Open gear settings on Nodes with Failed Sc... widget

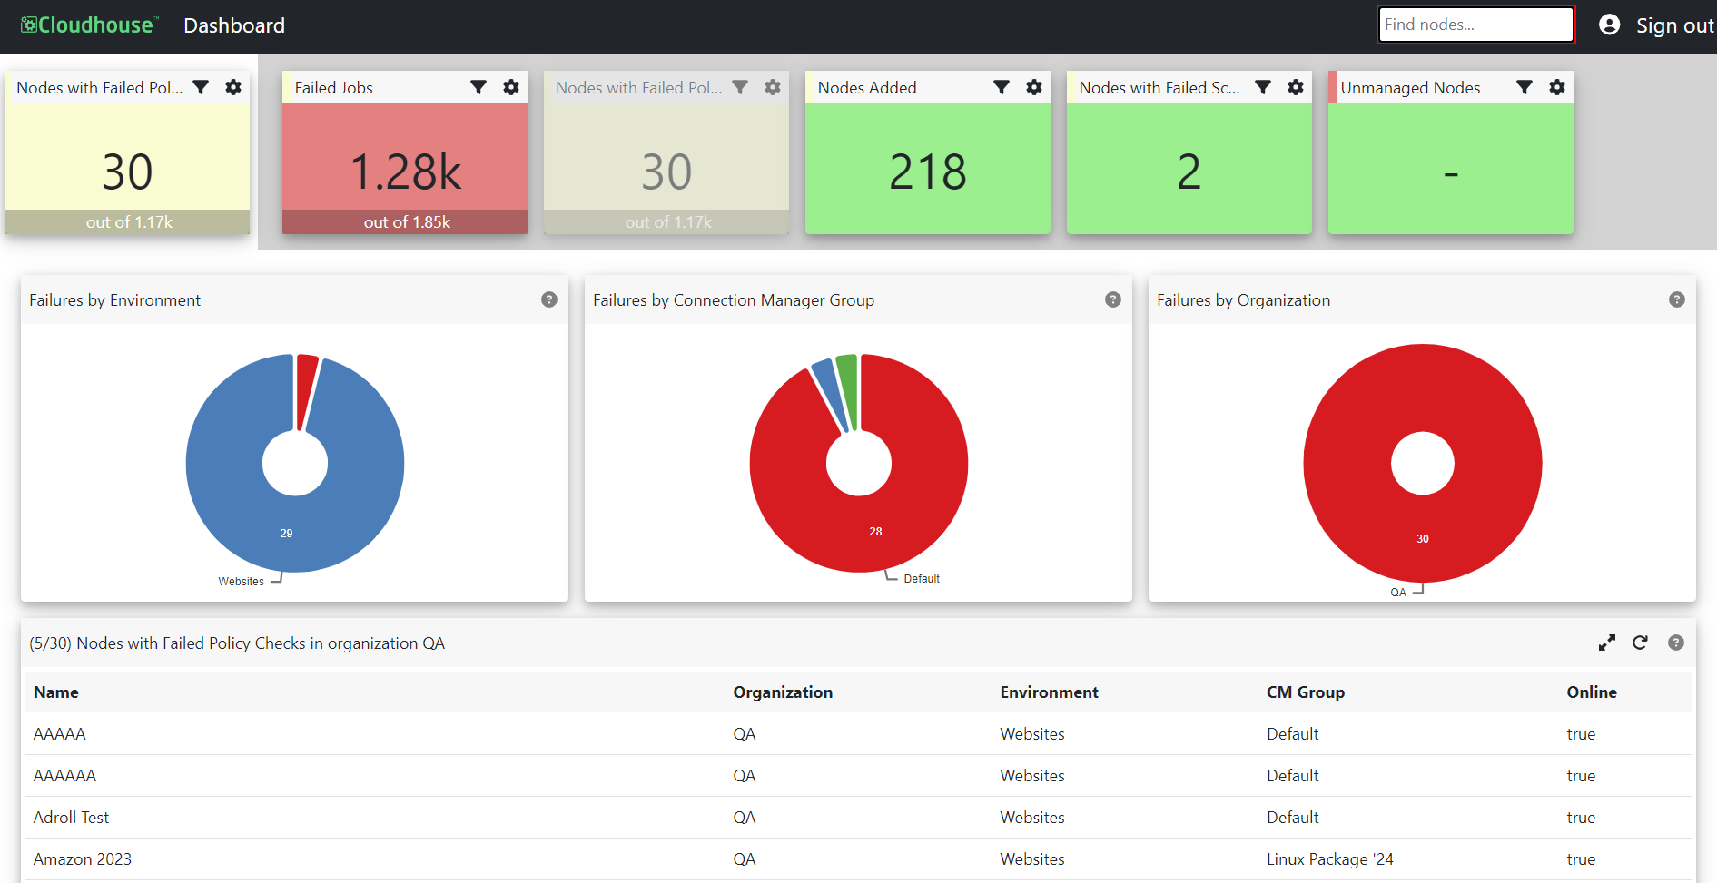pyautogui.click(x=1296, y=87)
